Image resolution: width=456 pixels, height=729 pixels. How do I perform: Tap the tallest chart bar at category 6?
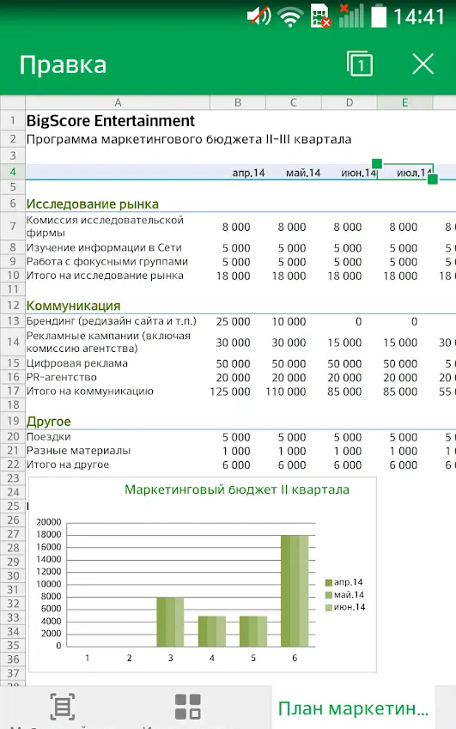pyautogui.click(x=295, y=591)
